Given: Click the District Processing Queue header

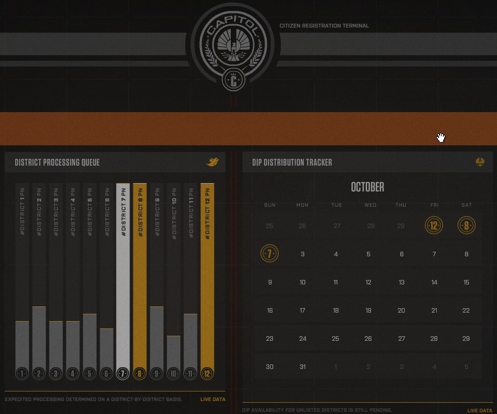Looking at the screenshot, I should point(57,163).
